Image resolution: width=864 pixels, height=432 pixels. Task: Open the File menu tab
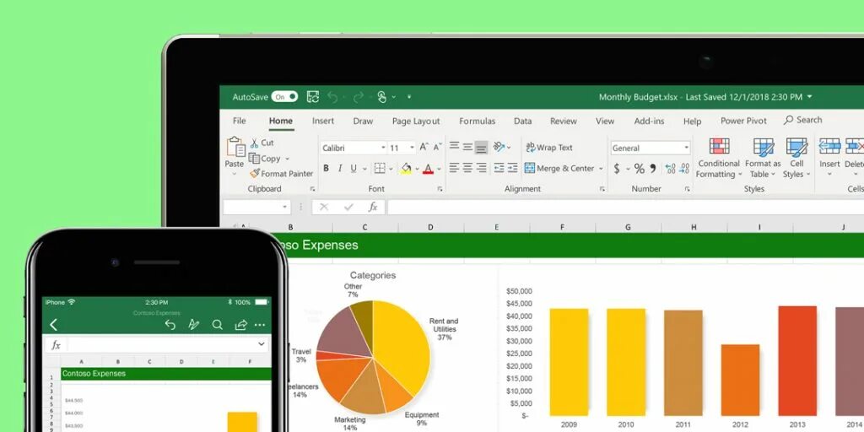[239, 121]
